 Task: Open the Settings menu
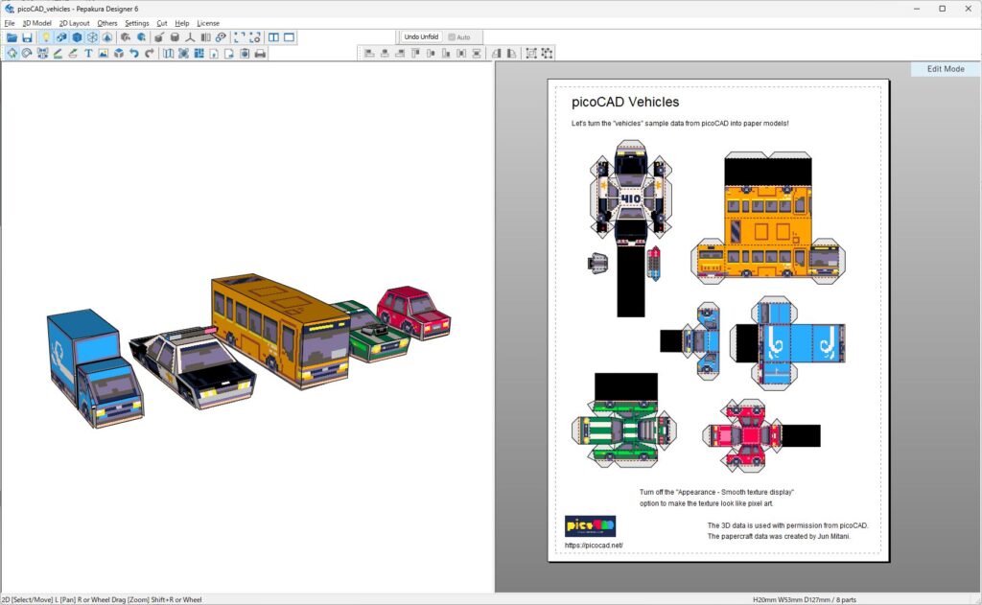136,23
